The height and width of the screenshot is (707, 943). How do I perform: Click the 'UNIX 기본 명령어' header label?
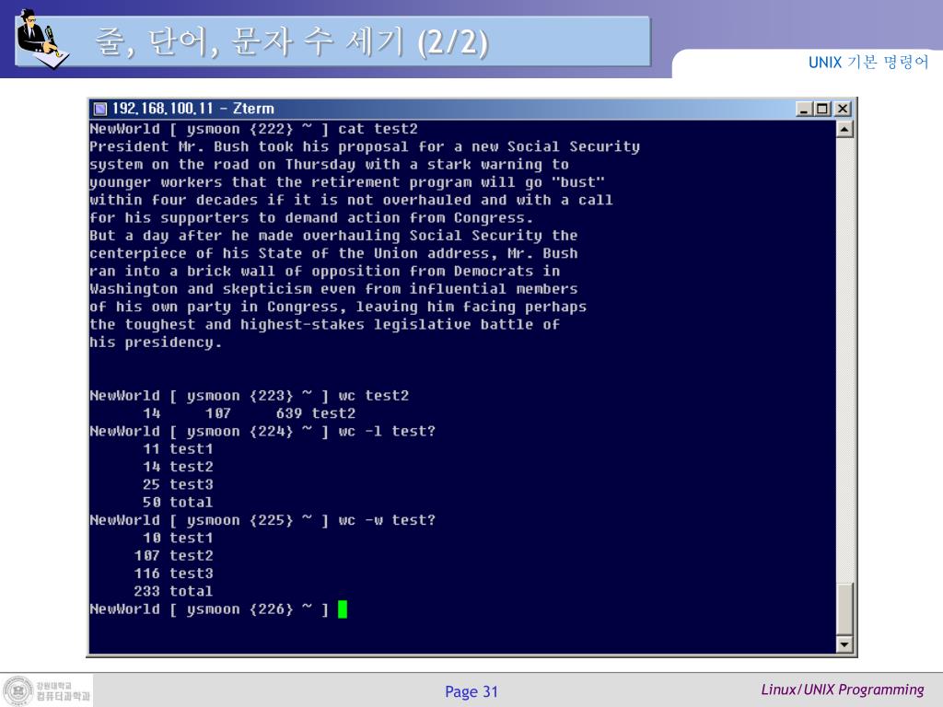click(x=868, y=62)
